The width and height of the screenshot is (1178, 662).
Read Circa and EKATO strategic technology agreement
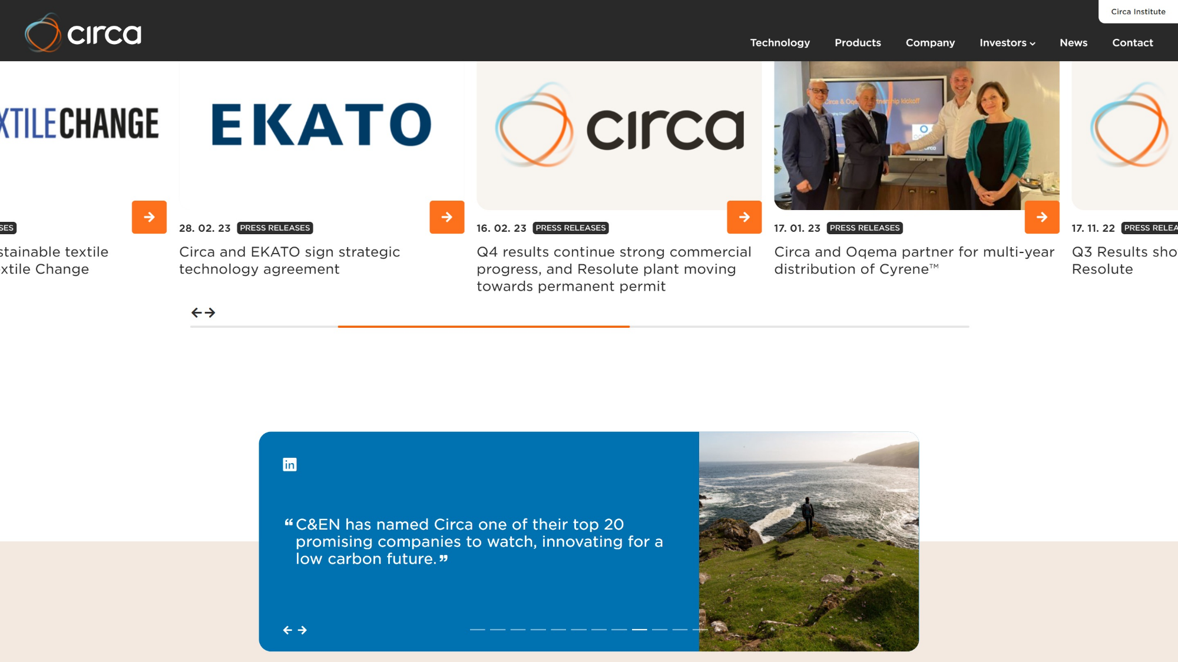289,261
